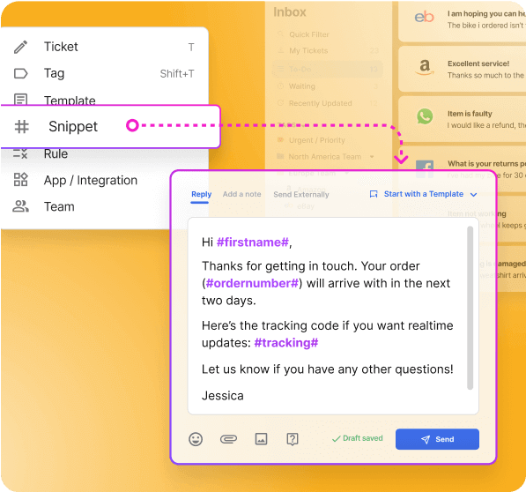Expand the North America Team folder
The height and width of the screenshot is (492, 526).
[372, 157]
